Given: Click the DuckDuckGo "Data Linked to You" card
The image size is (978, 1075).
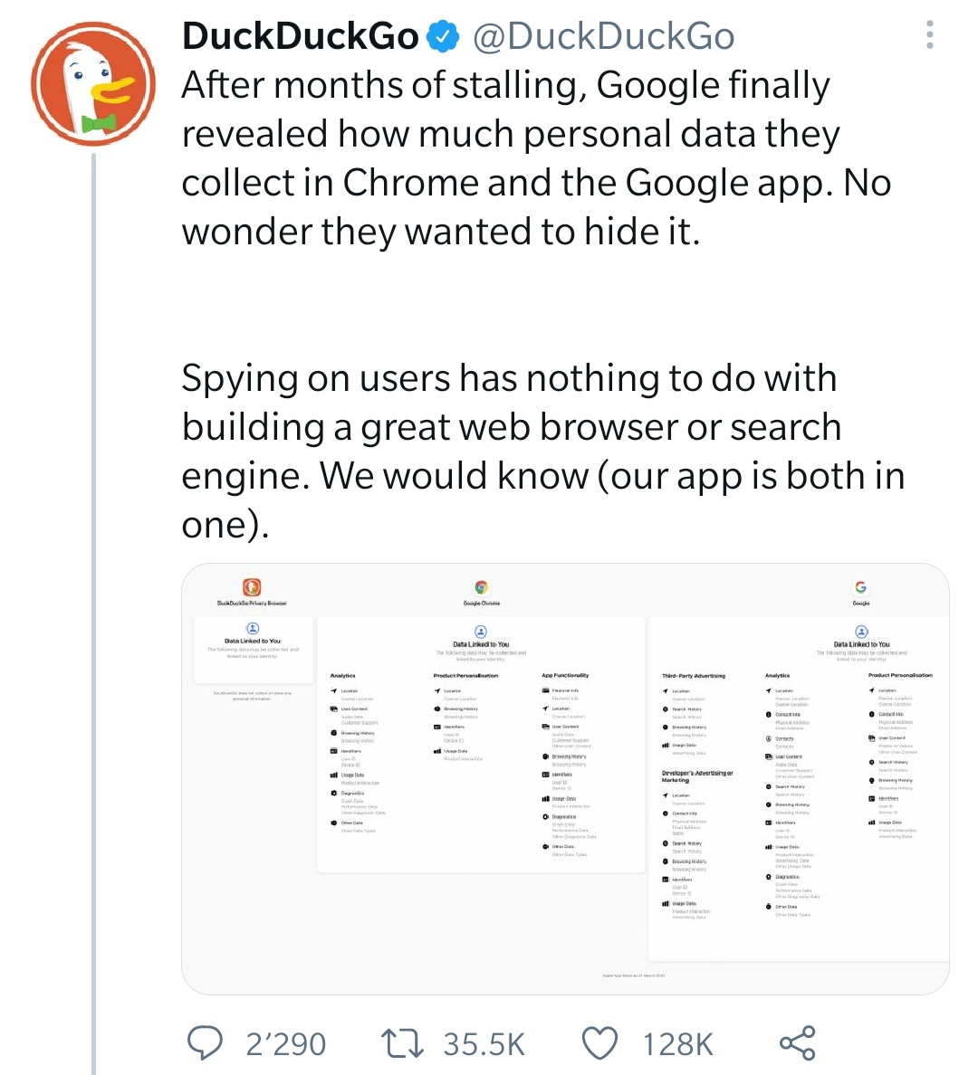Looking at the screenshot, I should click(x=254, y=650).
